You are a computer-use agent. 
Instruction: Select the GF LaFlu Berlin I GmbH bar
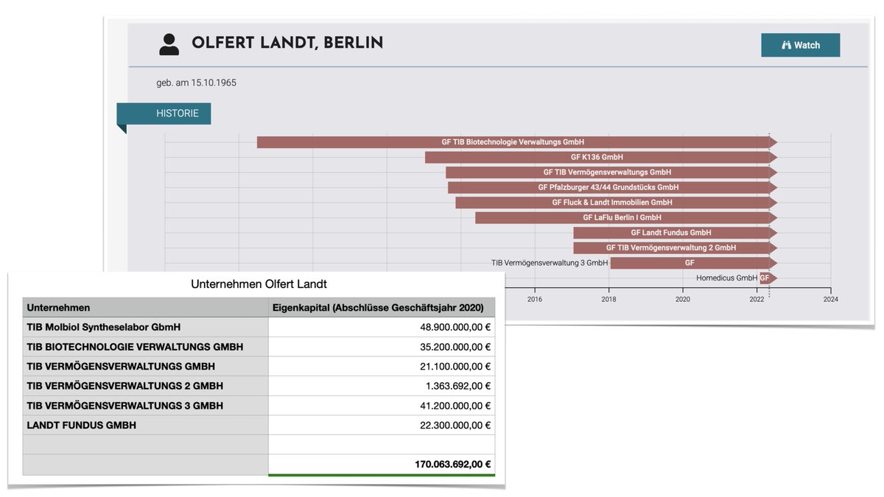tap(625, 217)
